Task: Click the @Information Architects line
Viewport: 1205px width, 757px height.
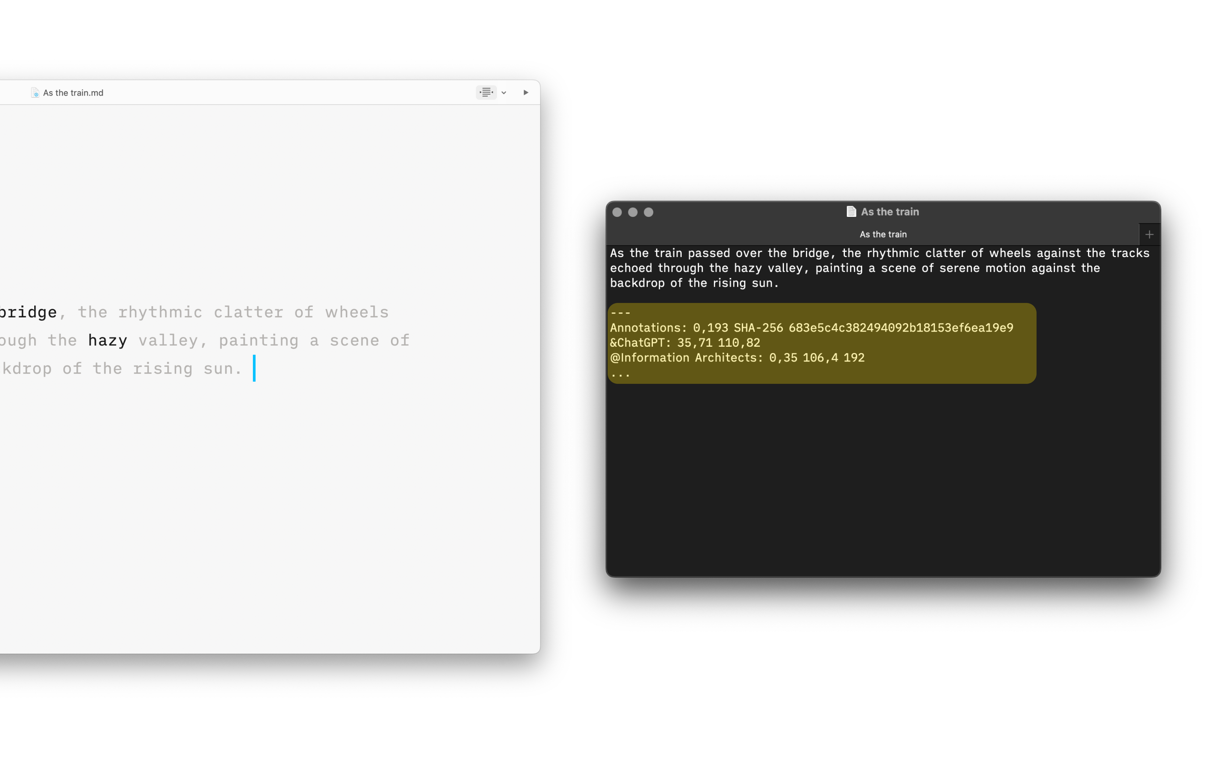Action: click(x=737, y=358)
